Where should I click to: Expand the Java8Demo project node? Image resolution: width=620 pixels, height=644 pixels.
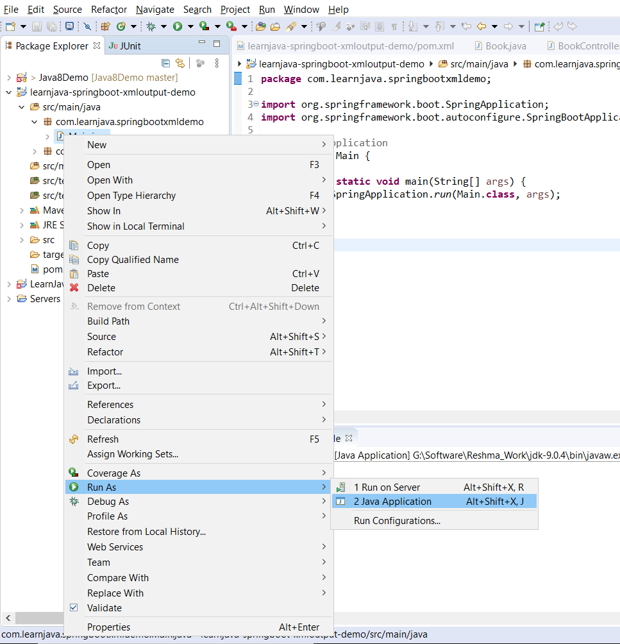click(x=8, y=78)
